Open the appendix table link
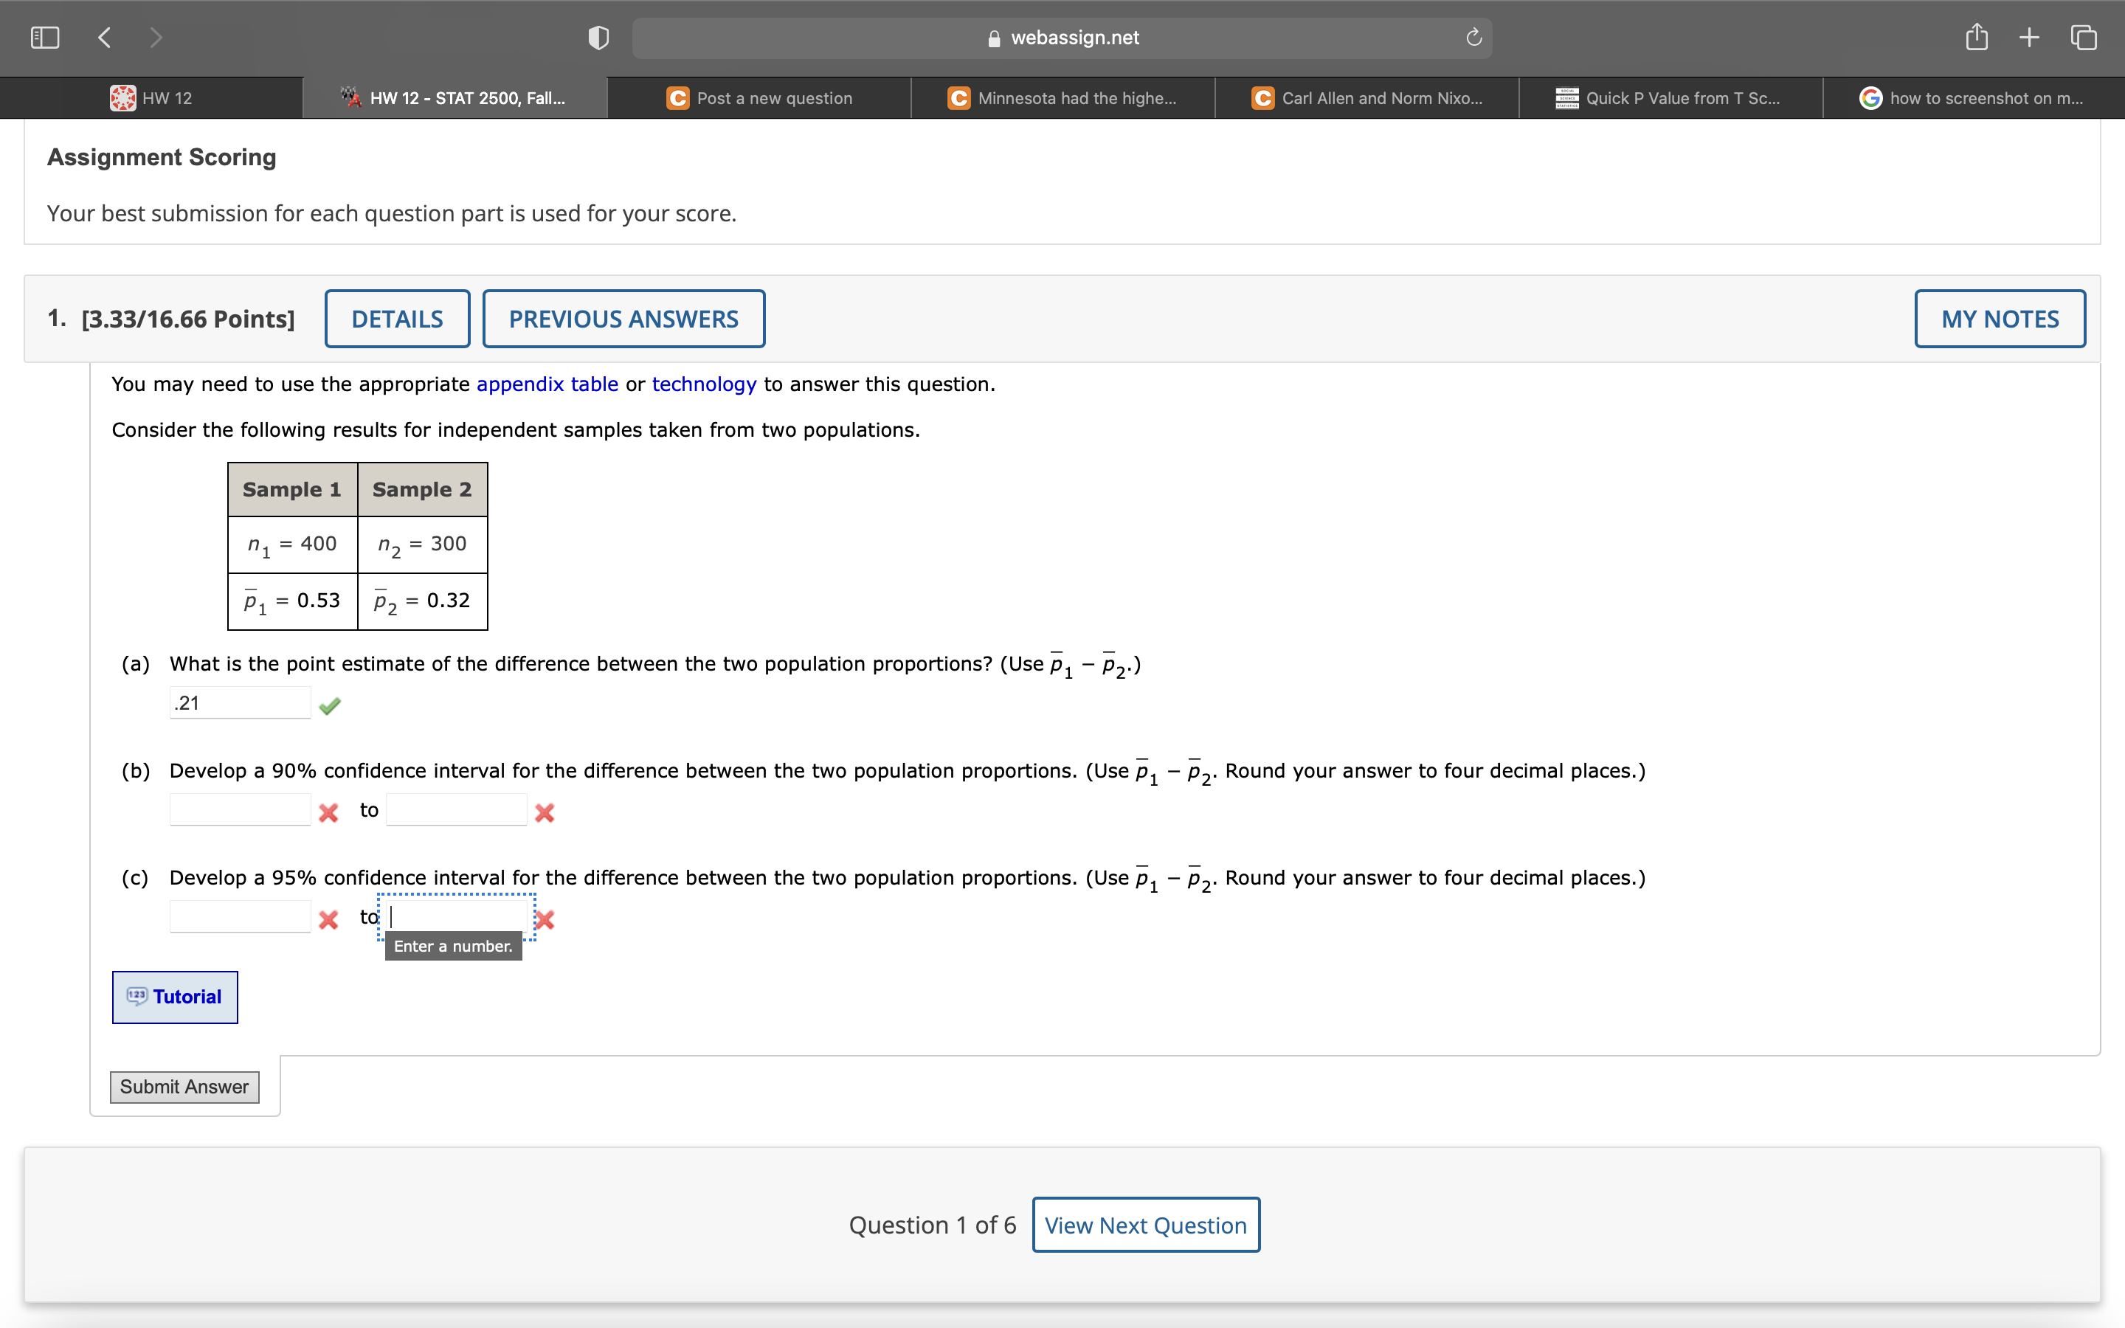This screenshot has width=2125, height=1328. coord(546,384)
